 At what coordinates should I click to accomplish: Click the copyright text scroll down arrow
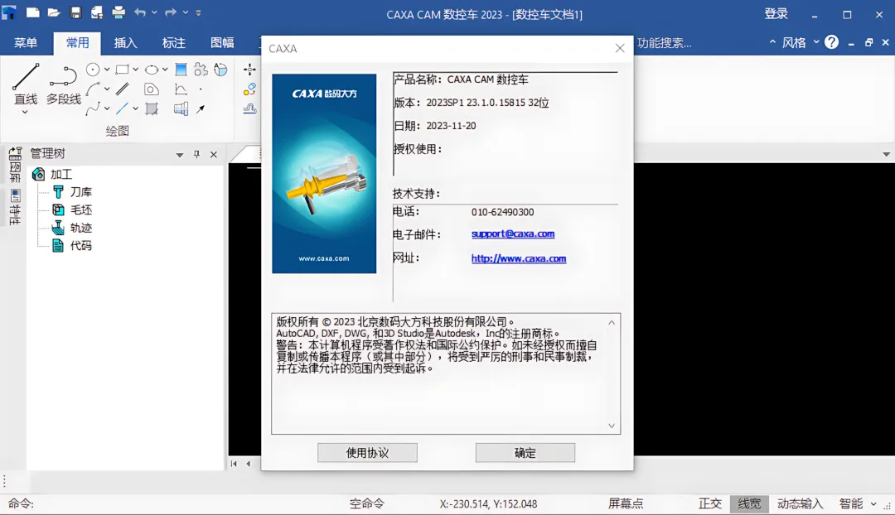(612, 426)
